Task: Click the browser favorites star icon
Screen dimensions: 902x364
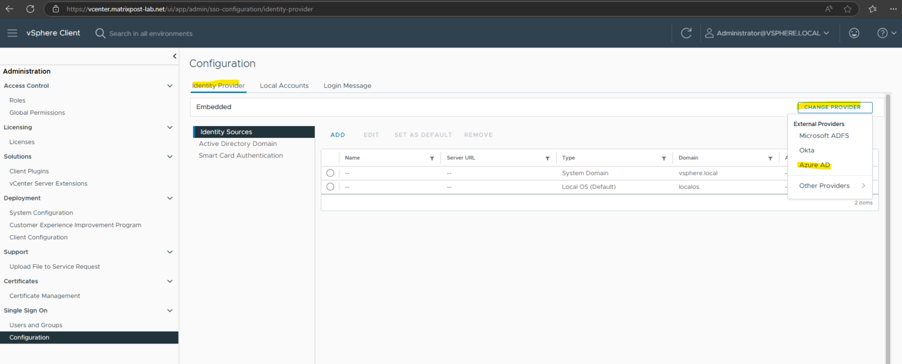Action: click(847, 9)
